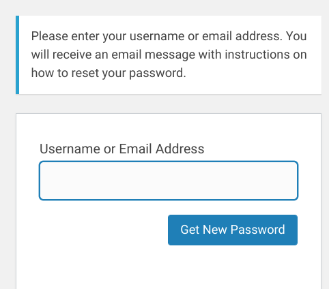Screen dimensions: 329x289
Task: Click the word "Password" on blue button
Action: click(257, 230)
